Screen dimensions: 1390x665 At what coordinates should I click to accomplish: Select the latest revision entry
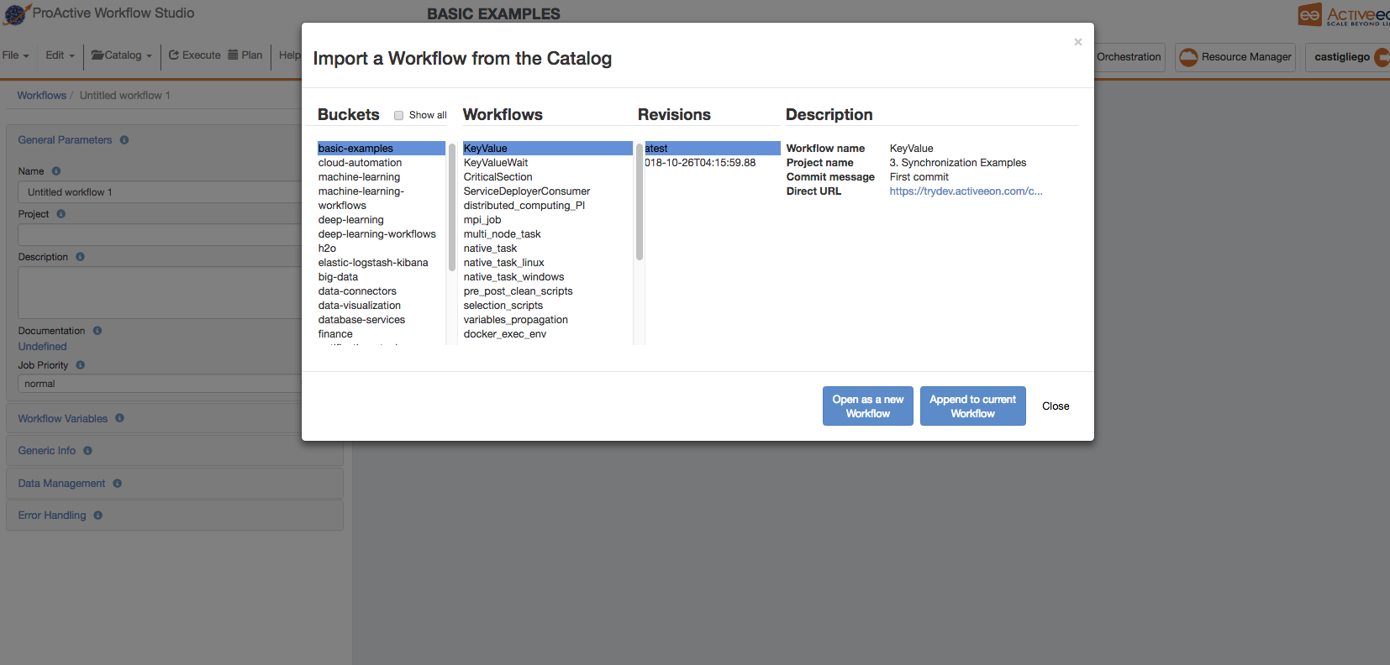pyautogui.click(x=713, y=149)
